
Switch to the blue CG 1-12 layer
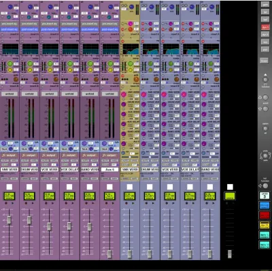[265, 206]
